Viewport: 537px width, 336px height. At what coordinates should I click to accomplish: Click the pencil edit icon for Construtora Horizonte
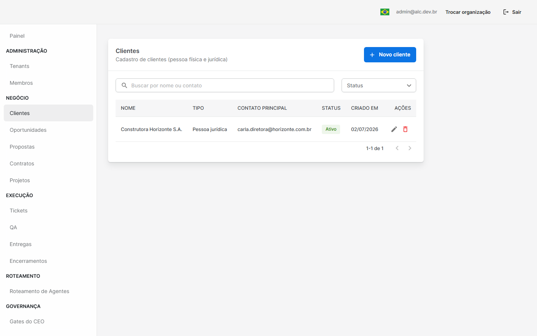[394, 129]
